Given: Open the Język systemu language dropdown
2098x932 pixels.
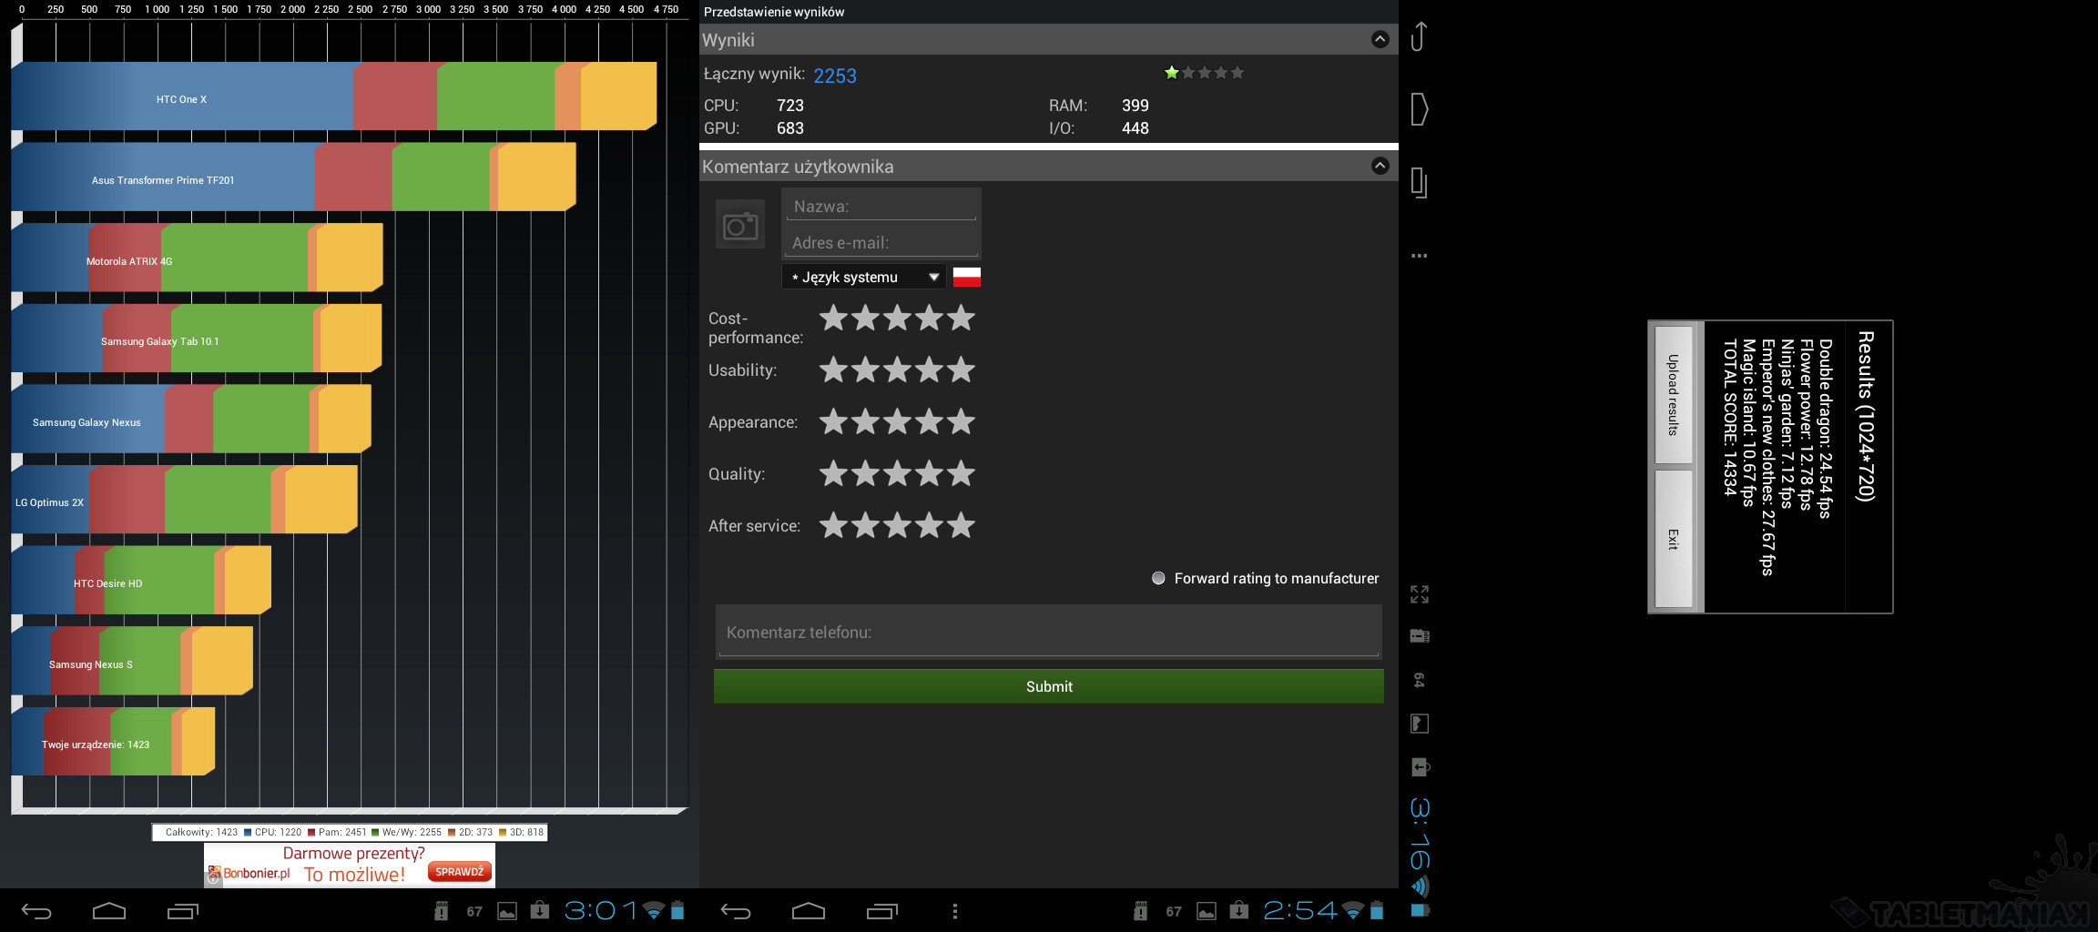Looking at the screenshot, I should click(863, 277).
